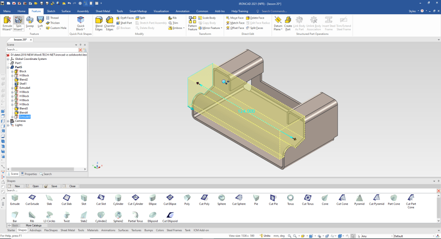This screenshot has width=441, height=239.
Task: Click the More Catalogs button
Action: pyautogui.click(x=34, y=225)
